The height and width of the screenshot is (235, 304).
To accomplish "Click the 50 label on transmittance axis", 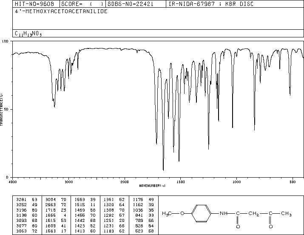I will 6,109.
